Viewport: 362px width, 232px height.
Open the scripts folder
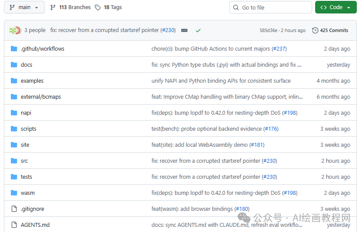29,129
